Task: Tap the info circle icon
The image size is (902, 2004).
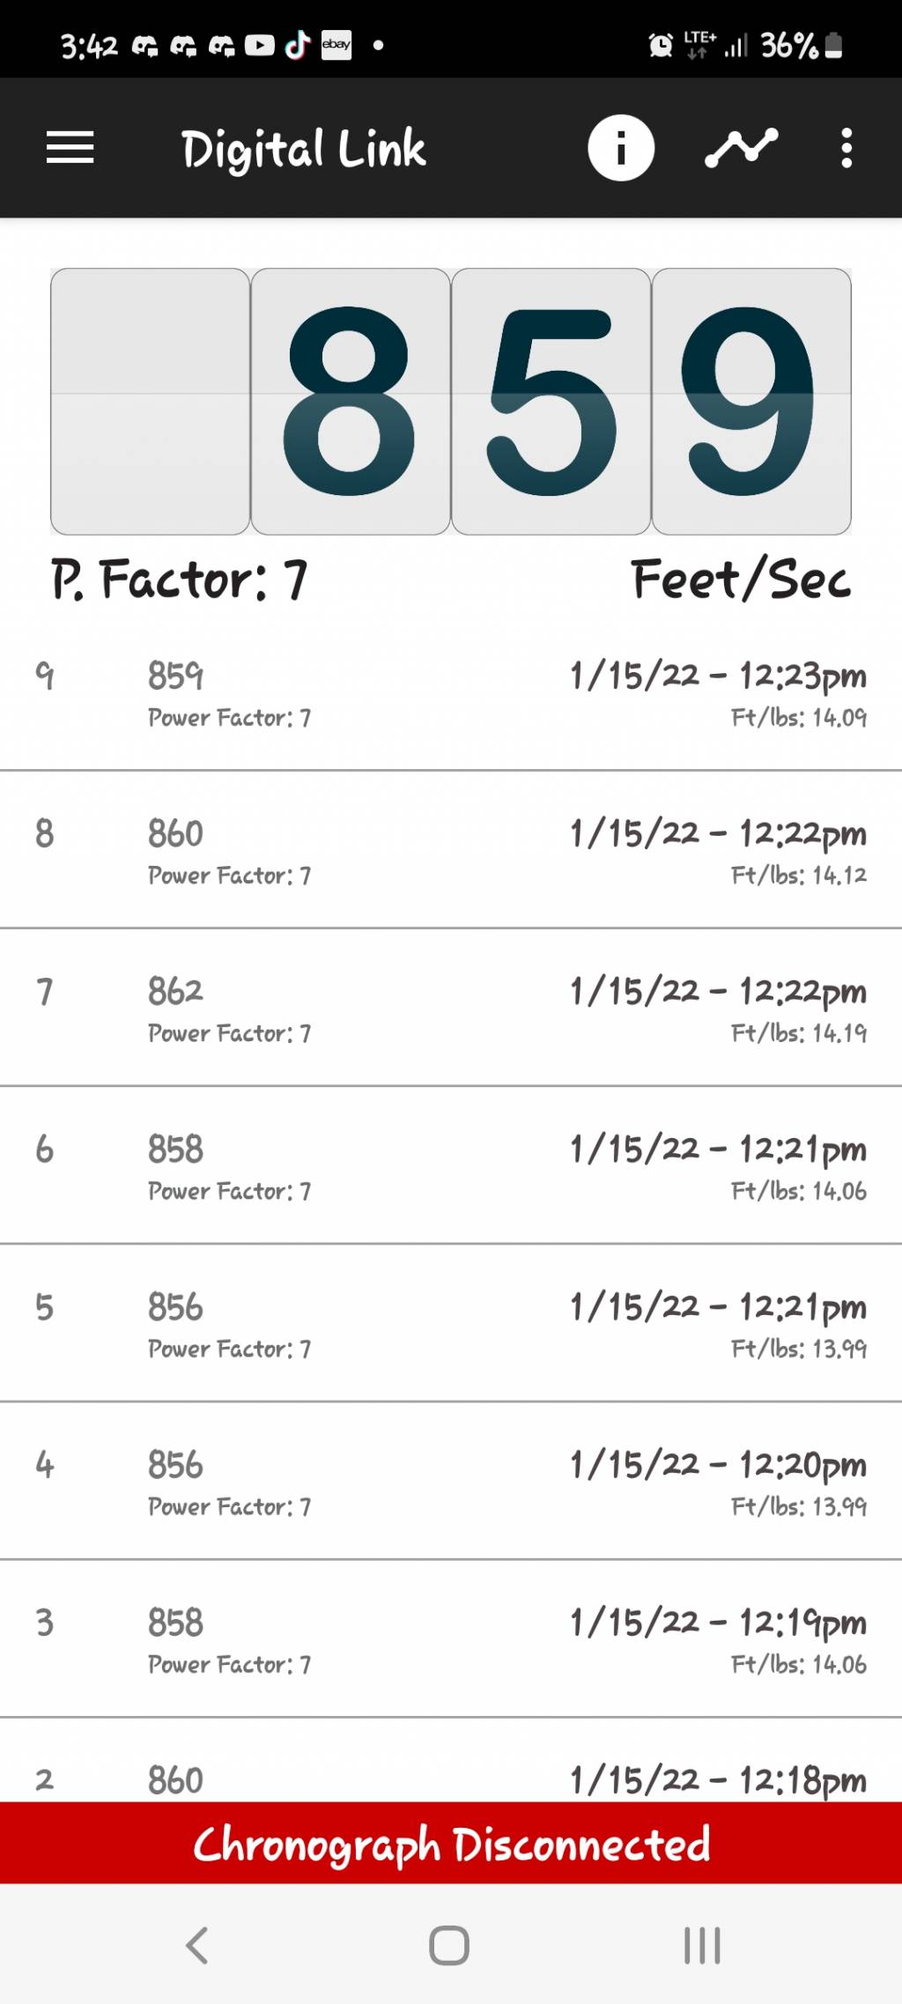Action: (621, 148)
